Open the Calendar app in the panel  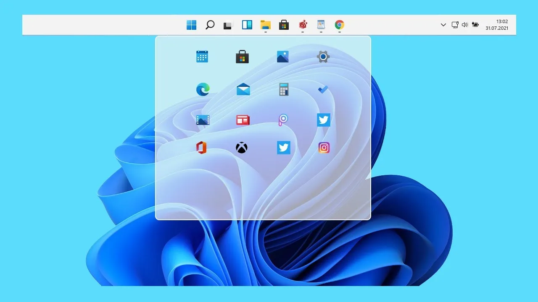point(202,57)
